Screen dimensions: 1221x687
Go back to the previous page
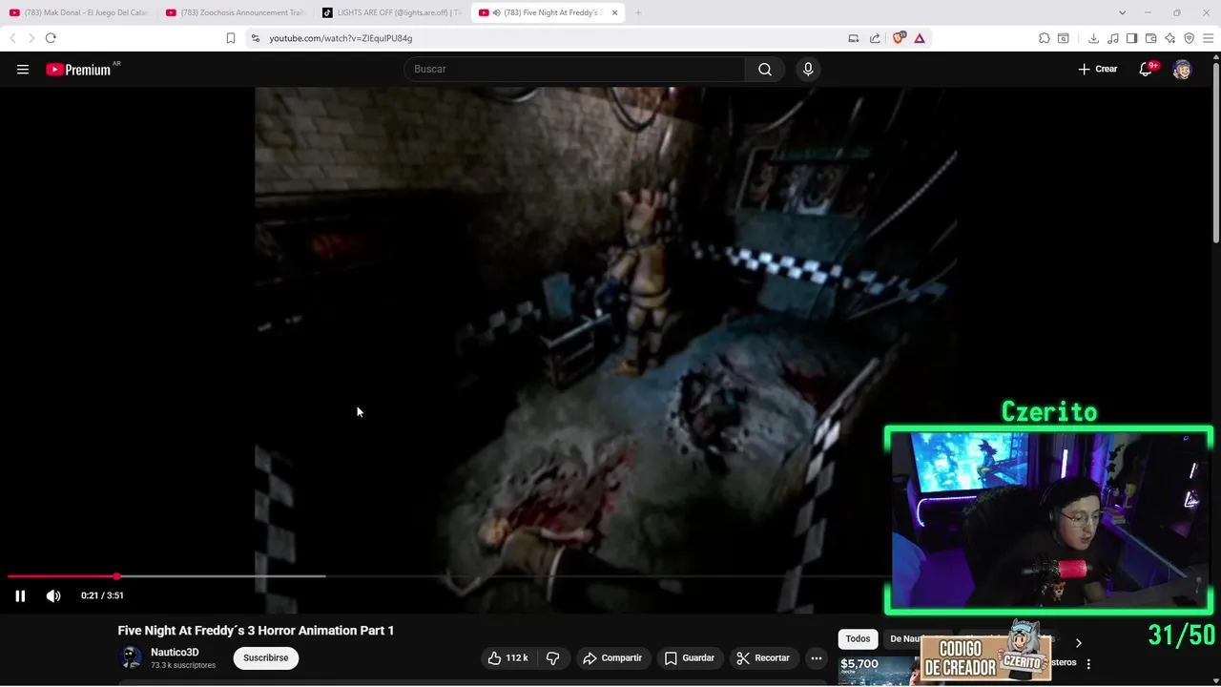[x=12, y=38]
